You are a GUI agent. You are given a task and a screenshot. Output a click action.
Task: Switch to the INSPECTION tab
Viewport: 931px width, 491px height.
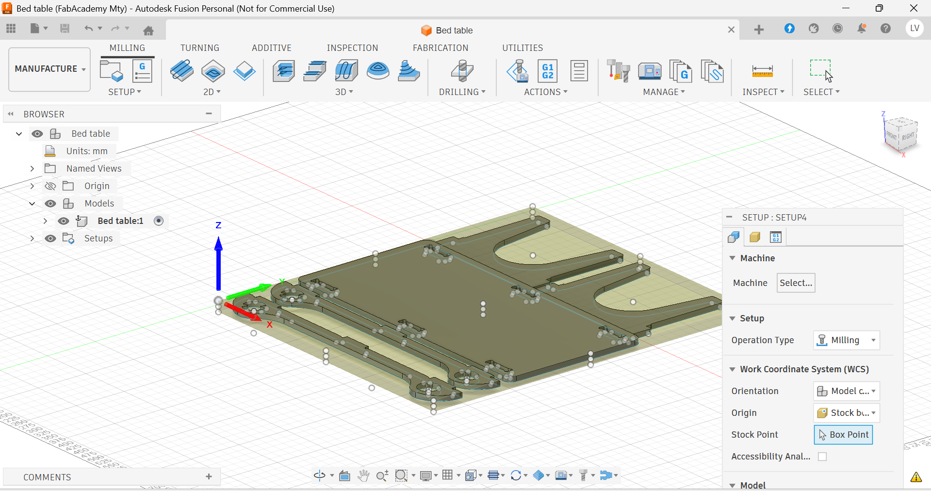(352, 48)
